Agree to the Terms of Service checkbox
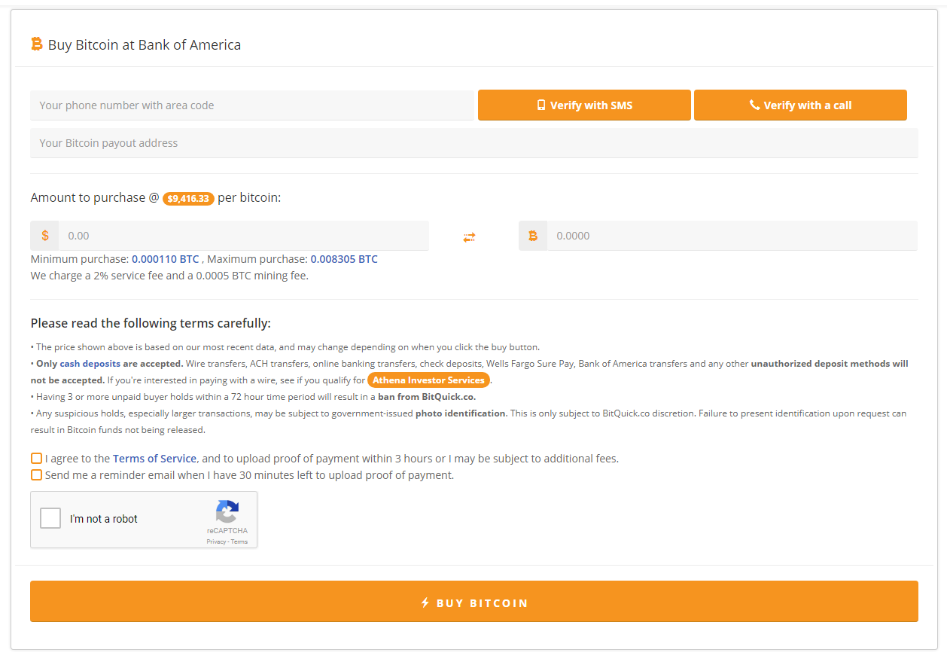This screenshot has width=947, height=668. (x=36, y=458)
